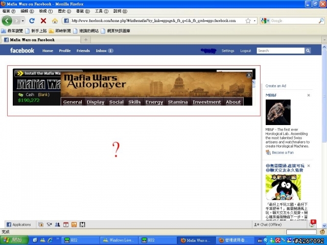Open the sheep game ad thumbnail

click(x=283, y=187)
